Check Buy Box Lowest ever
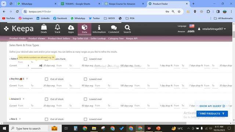Viewport: 235px width, 132px height. (86, 79)
